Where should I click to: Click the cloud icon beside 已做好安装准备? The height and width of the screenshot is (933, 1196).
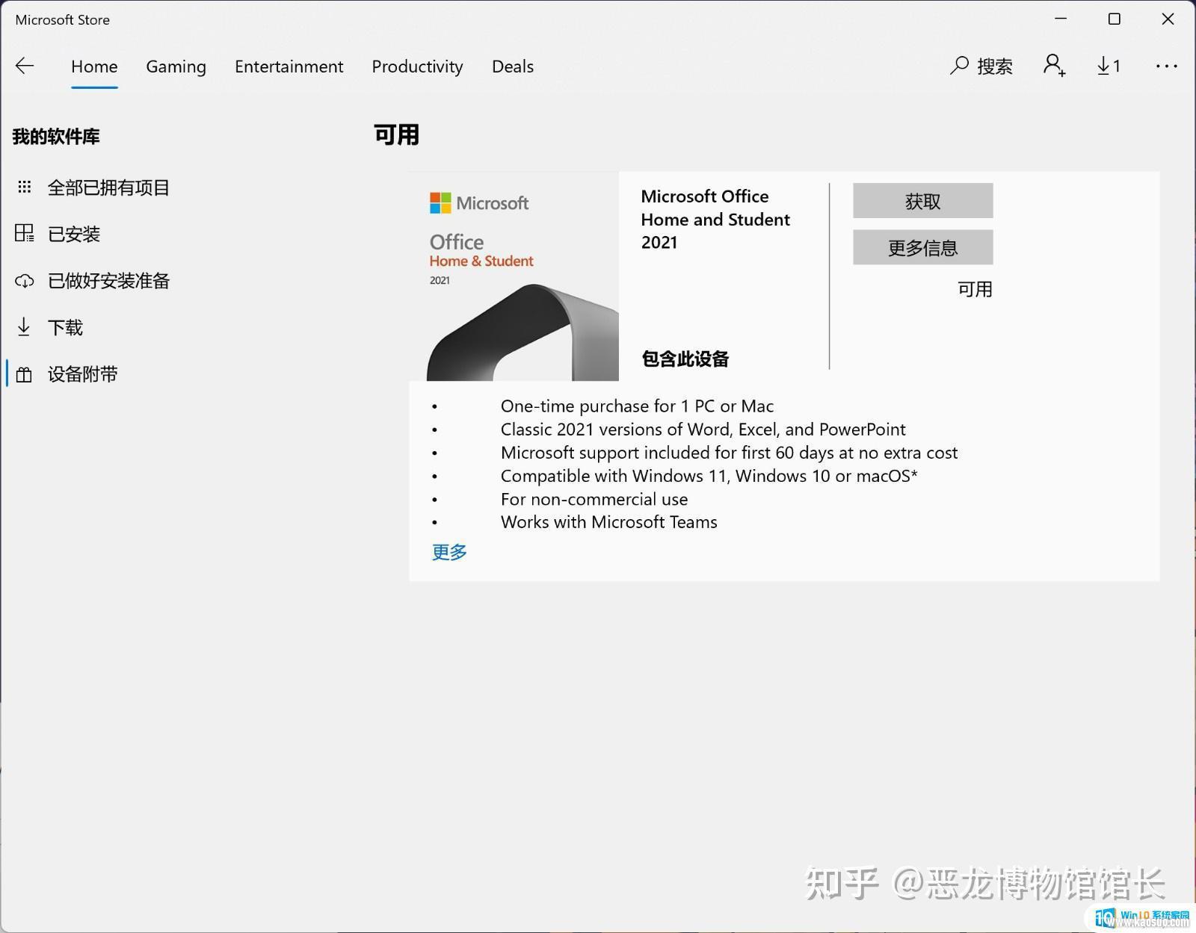[24, 281]
